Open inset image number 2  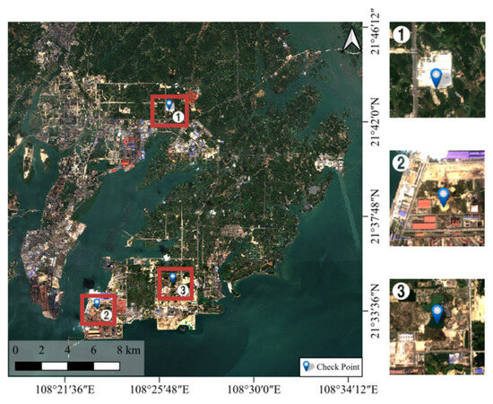(x=437, y=198)
